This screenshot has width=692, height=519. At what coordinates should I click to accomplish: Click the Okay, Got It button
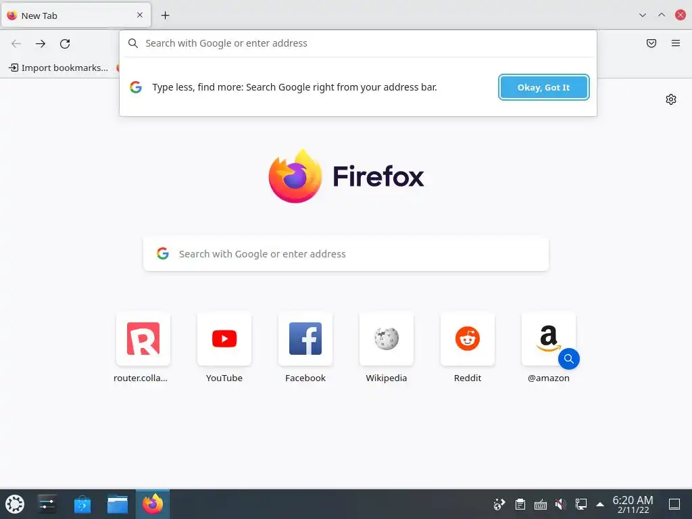544,87
